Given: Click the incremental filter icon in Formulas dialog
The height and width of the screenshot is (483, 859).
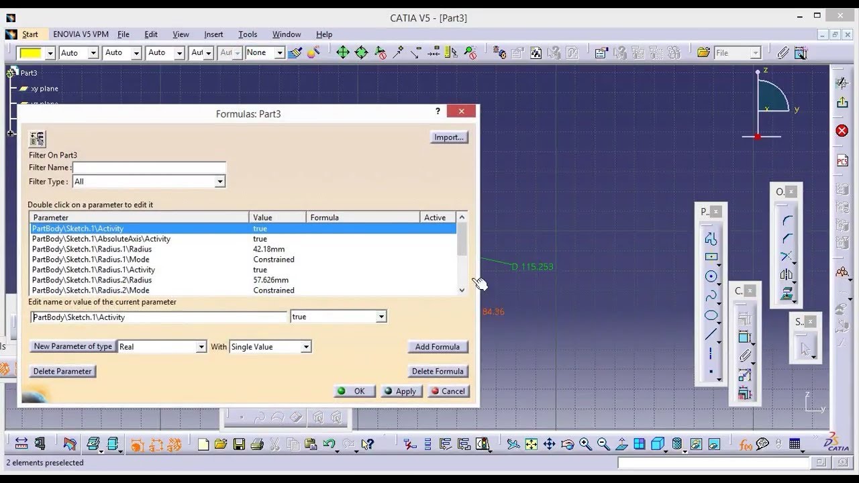Looking at the screenshot, I should click(37, 139).
